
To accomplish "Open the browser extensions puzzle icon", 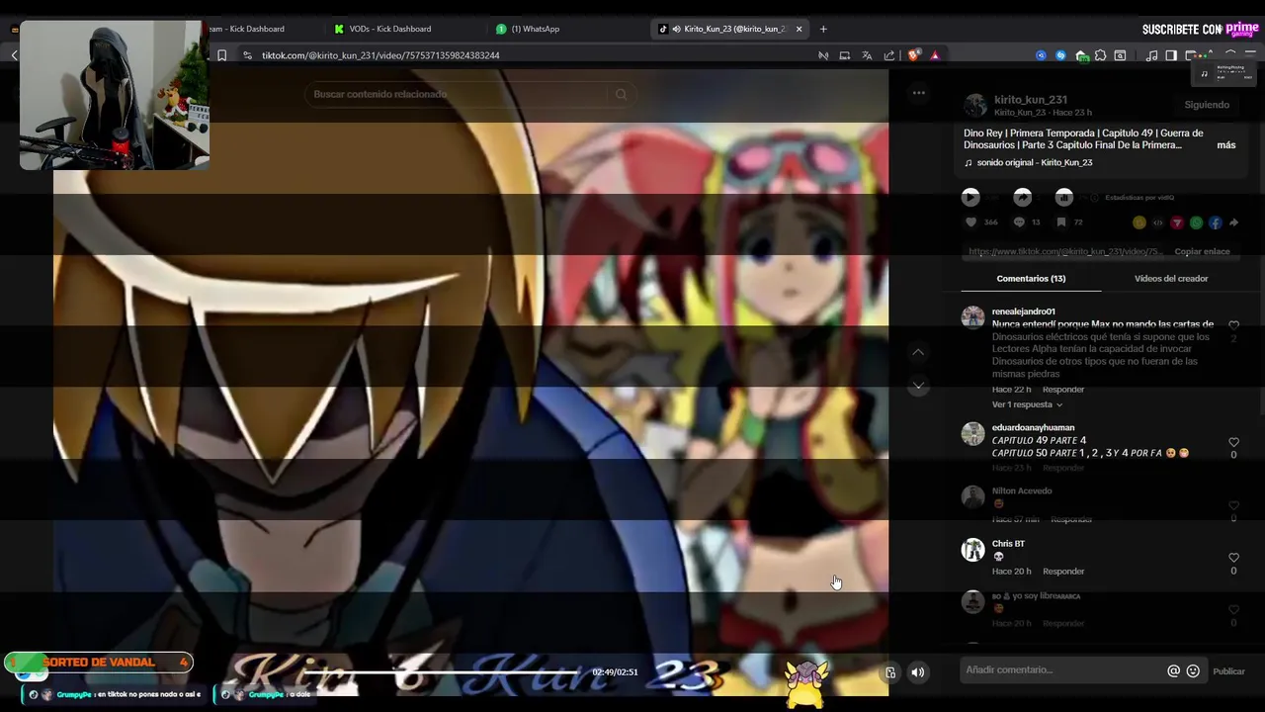I will pyautogui.click(x=1100, y=55).
